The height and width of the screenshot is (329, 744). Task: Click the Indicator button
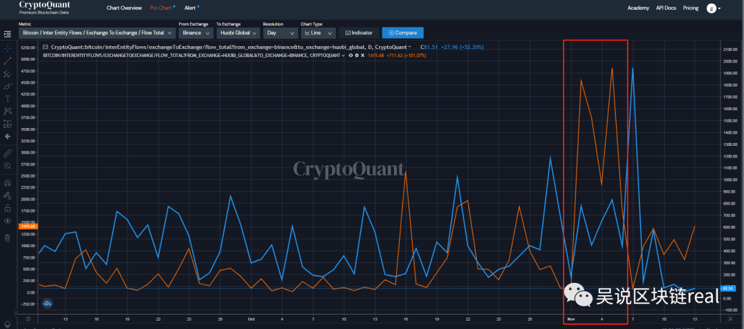[x=359, y=33]
